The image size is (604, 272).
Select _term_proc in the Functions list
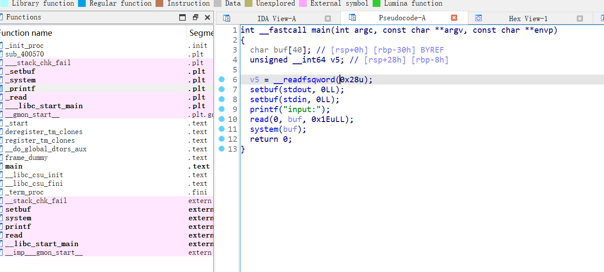click(107, 192)
